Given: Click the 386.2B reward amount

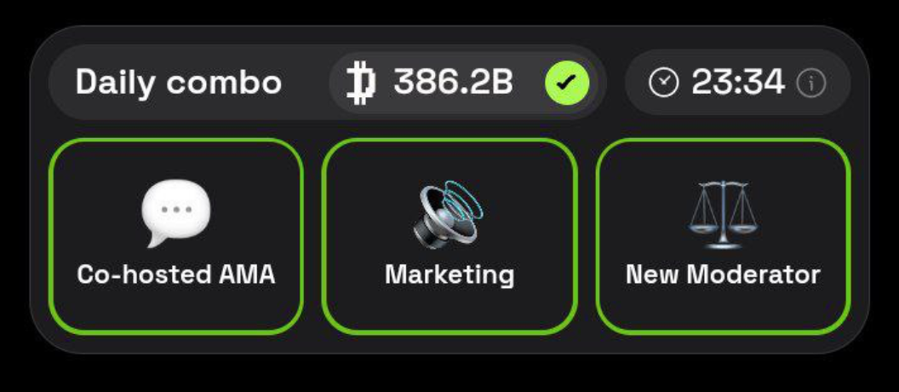Looking at the screenshot, I should pos(453,83).
